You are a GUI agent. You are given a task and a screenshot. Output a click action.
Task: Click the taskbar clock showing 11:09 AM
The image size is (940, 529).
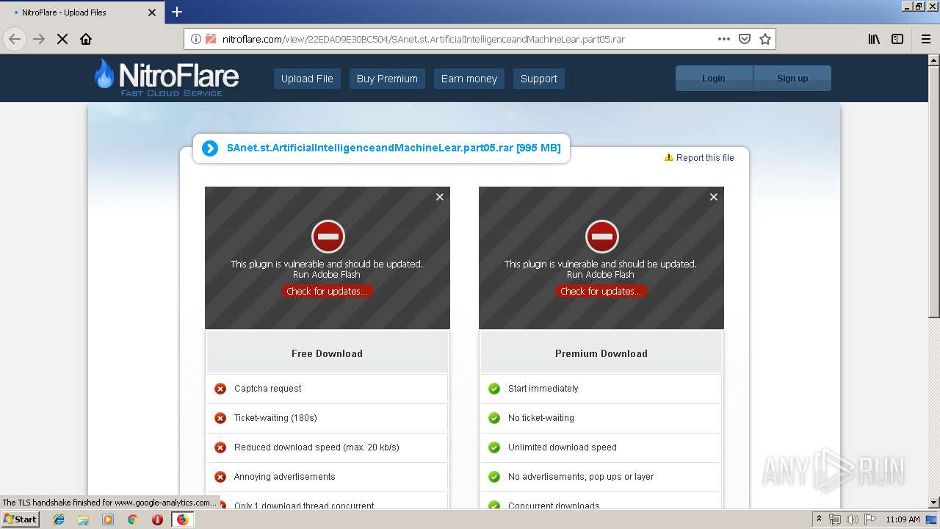click(x=903, y=519)
